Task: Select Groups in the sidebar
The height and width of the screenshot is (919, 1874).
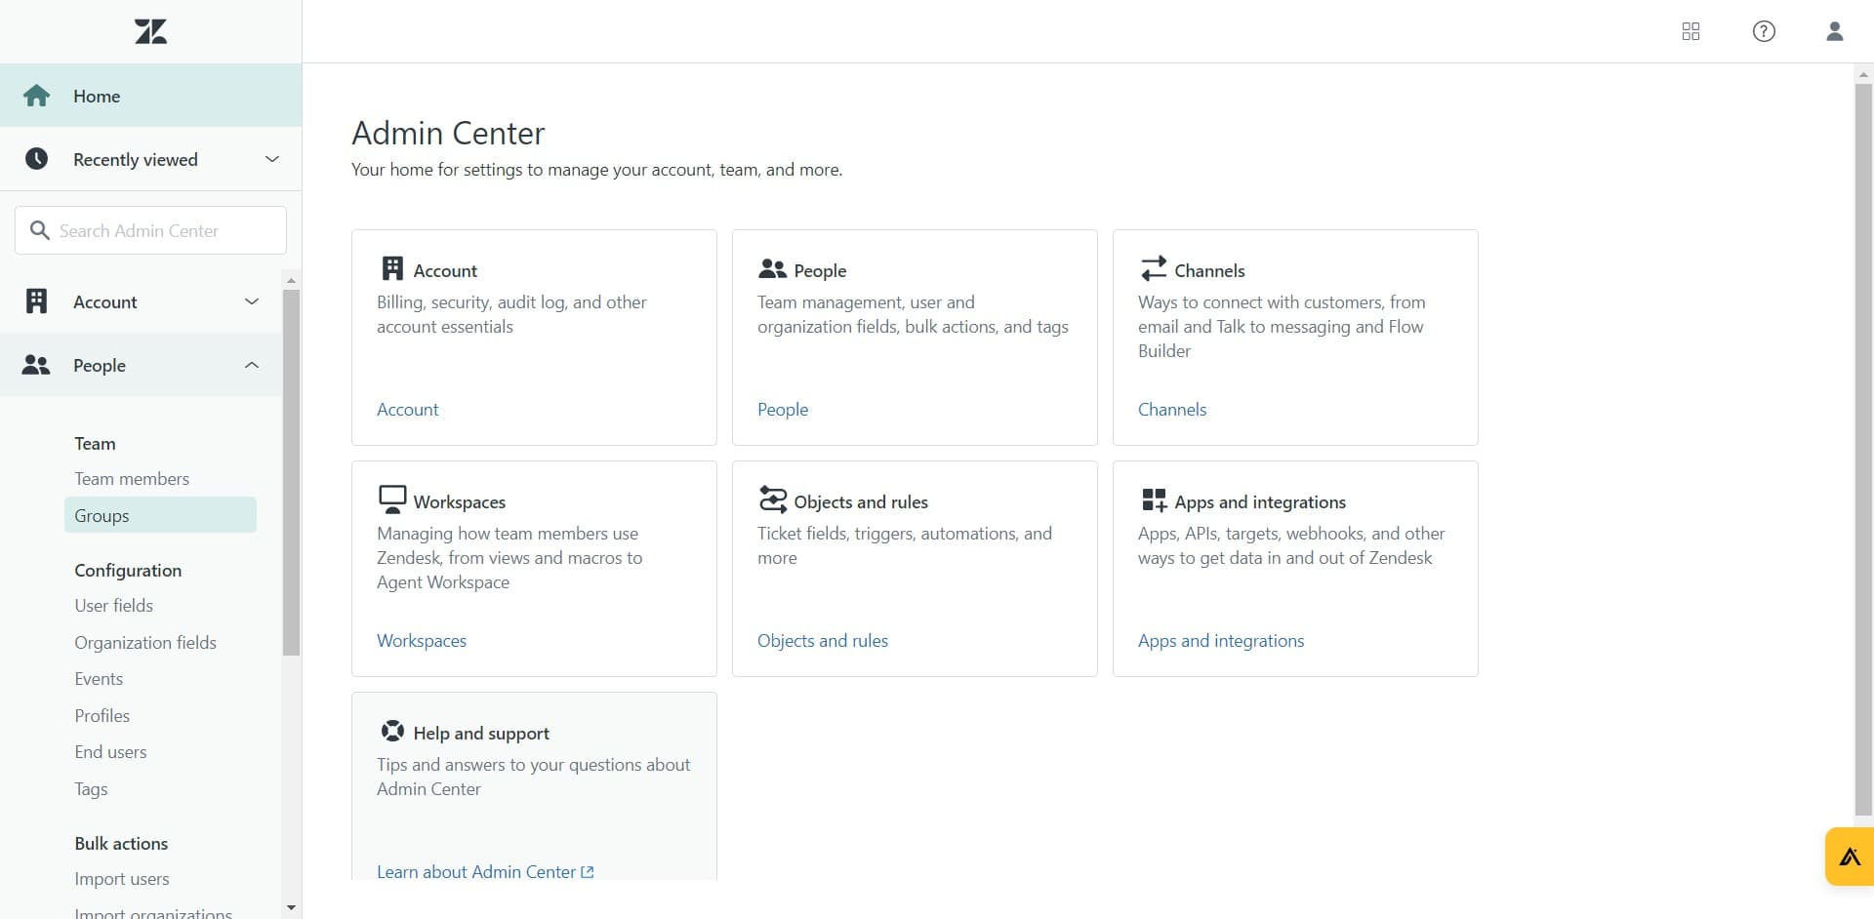Action: pyautogui.click(x=102, y=515)
